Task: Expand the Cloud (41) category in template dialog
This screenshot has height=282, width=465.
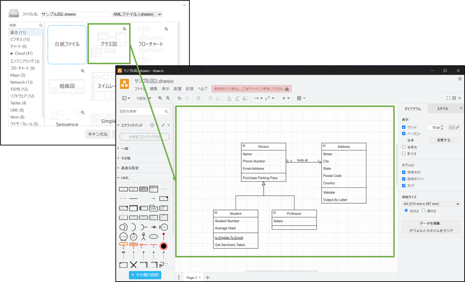Action: tap(24, 53)
